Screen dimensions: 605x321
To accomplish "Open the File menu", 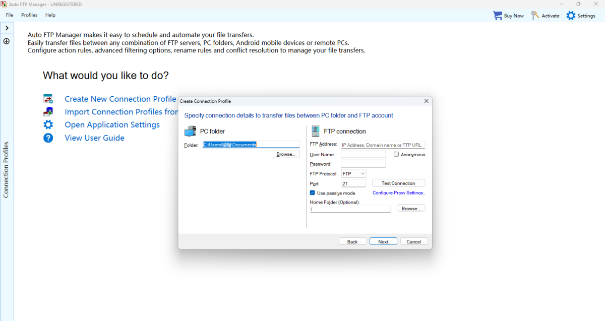I will 10,15.
